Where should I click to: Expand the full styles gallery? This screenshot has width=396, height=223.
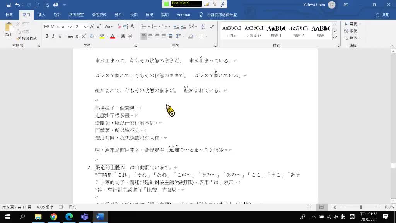tap(335, 38)
